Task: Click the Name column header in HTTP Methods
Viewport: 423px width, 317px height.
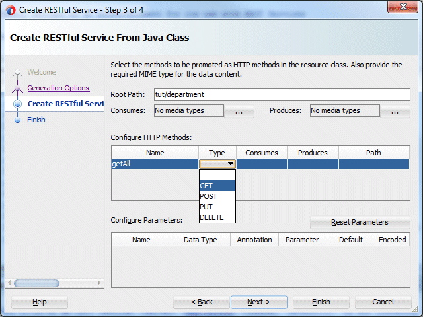Action: click(x=155, y=153)
